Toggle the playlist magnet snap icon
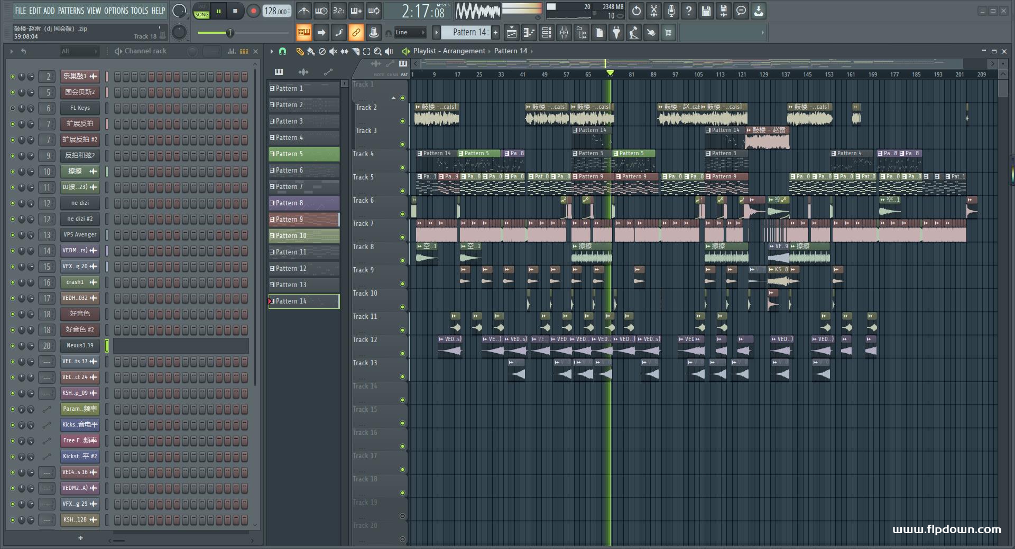Screen dimensions: 1015x549 (x=282, y=51)
